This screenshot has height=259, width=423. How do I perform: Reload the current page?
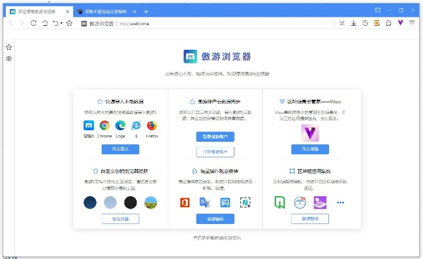(33, 23)
